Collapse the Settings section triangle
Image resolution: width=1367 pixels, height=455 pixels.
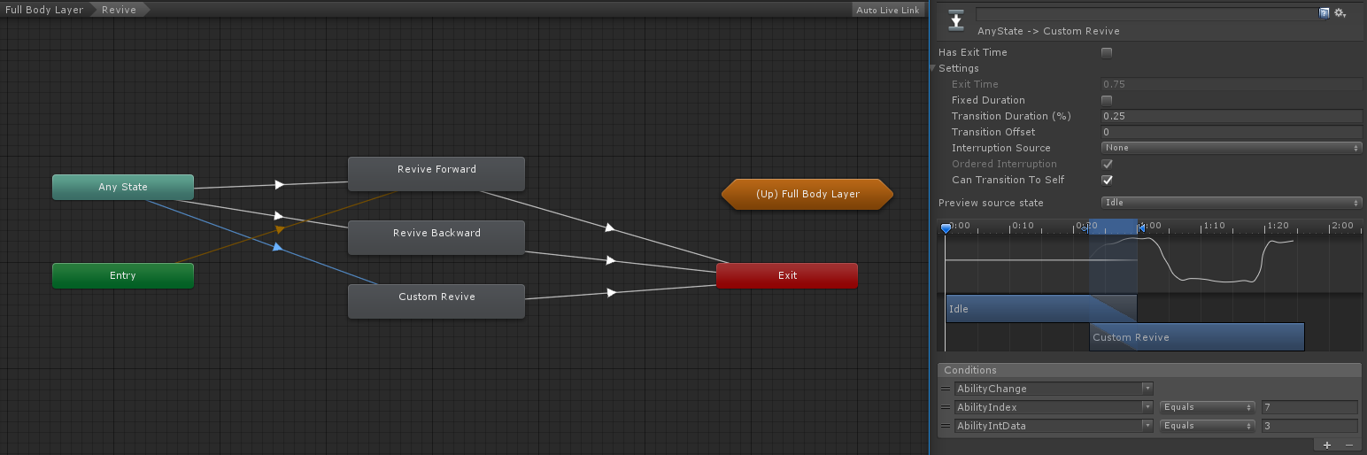coord(932,68)
